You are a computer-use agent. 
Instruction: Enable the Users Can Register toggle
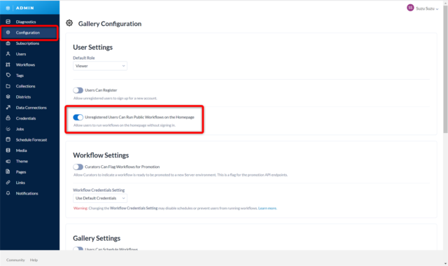click(x=78, y=90)
